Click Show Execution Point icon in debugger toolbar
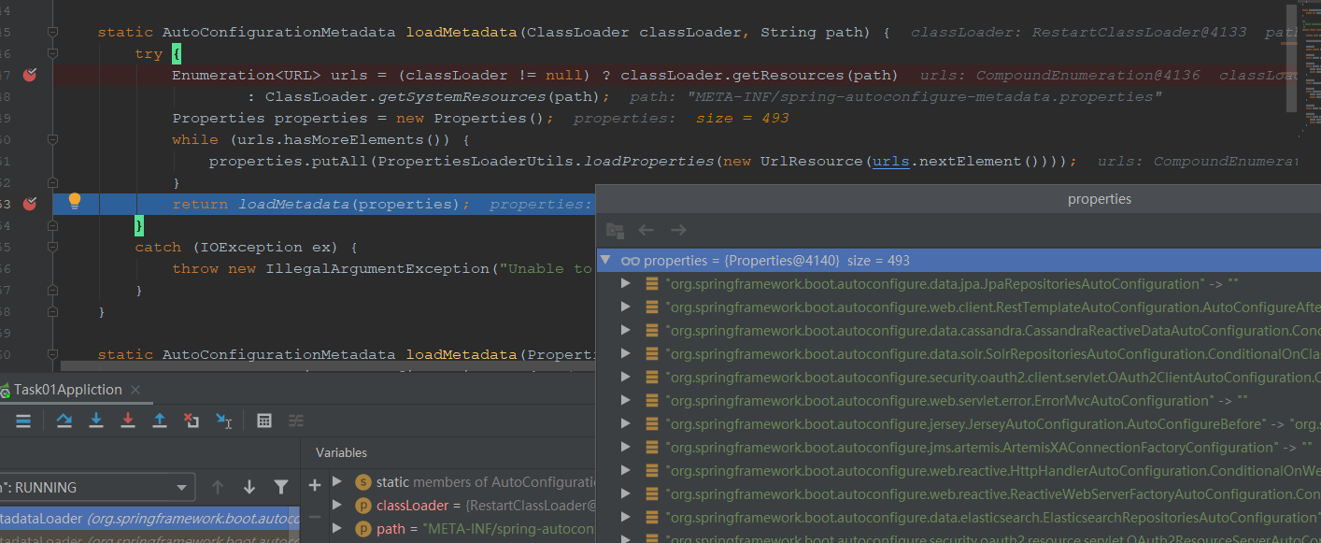The image size is (1321, 543). [x=23, y=421]
